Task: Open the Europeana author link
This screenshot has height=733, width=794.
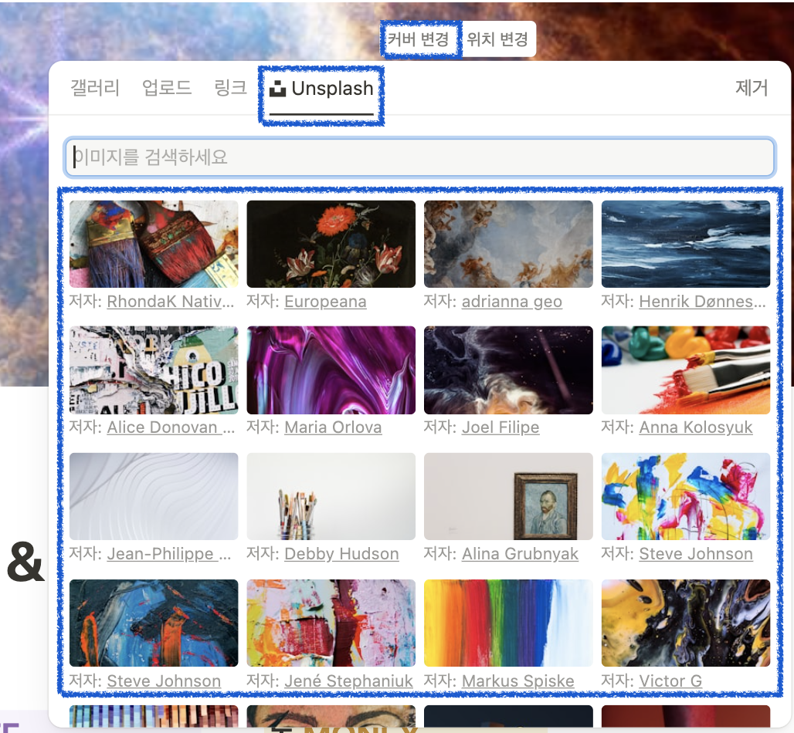Action: pyautogui.click(x=325, y=302)
